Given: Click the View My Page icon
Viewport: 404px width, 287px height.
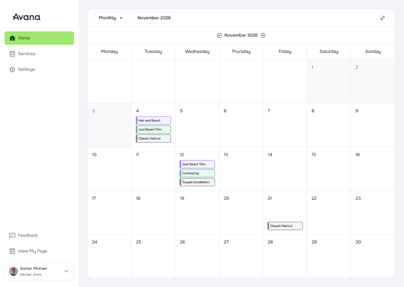Looking at the screenshot, I should point(12,251).
